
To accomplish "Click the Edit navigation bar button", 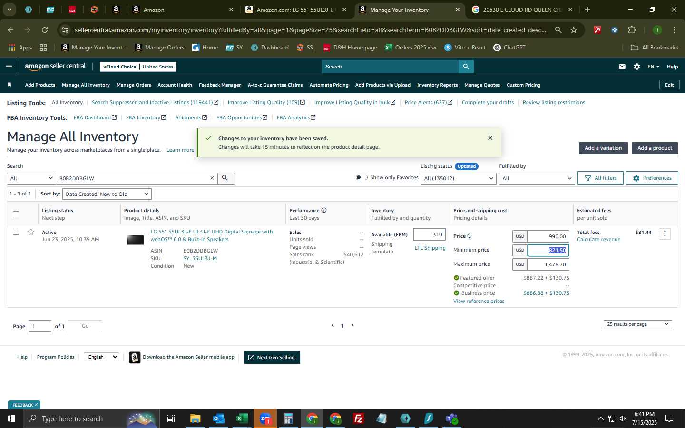I will (x=669, y=85).
